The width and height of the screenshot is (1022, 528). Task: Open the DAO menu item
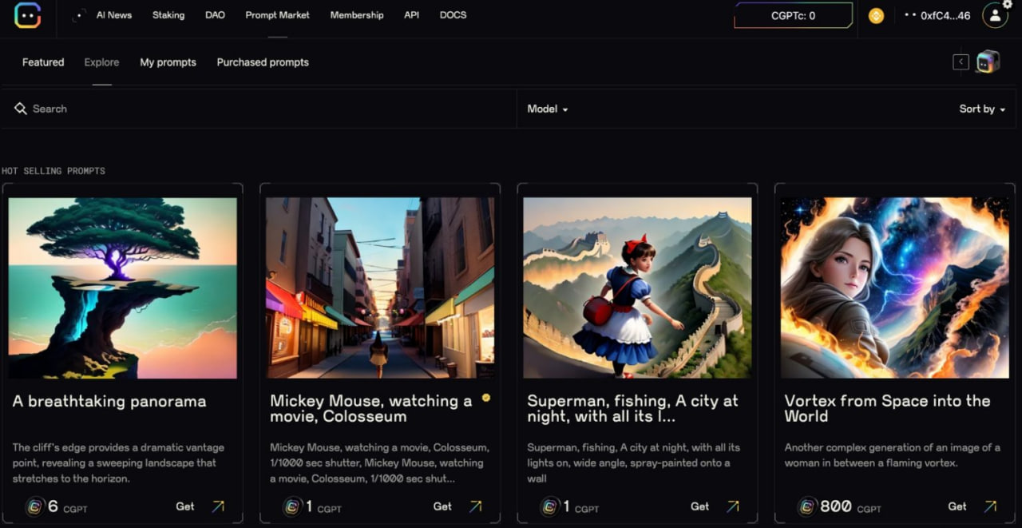215,15
